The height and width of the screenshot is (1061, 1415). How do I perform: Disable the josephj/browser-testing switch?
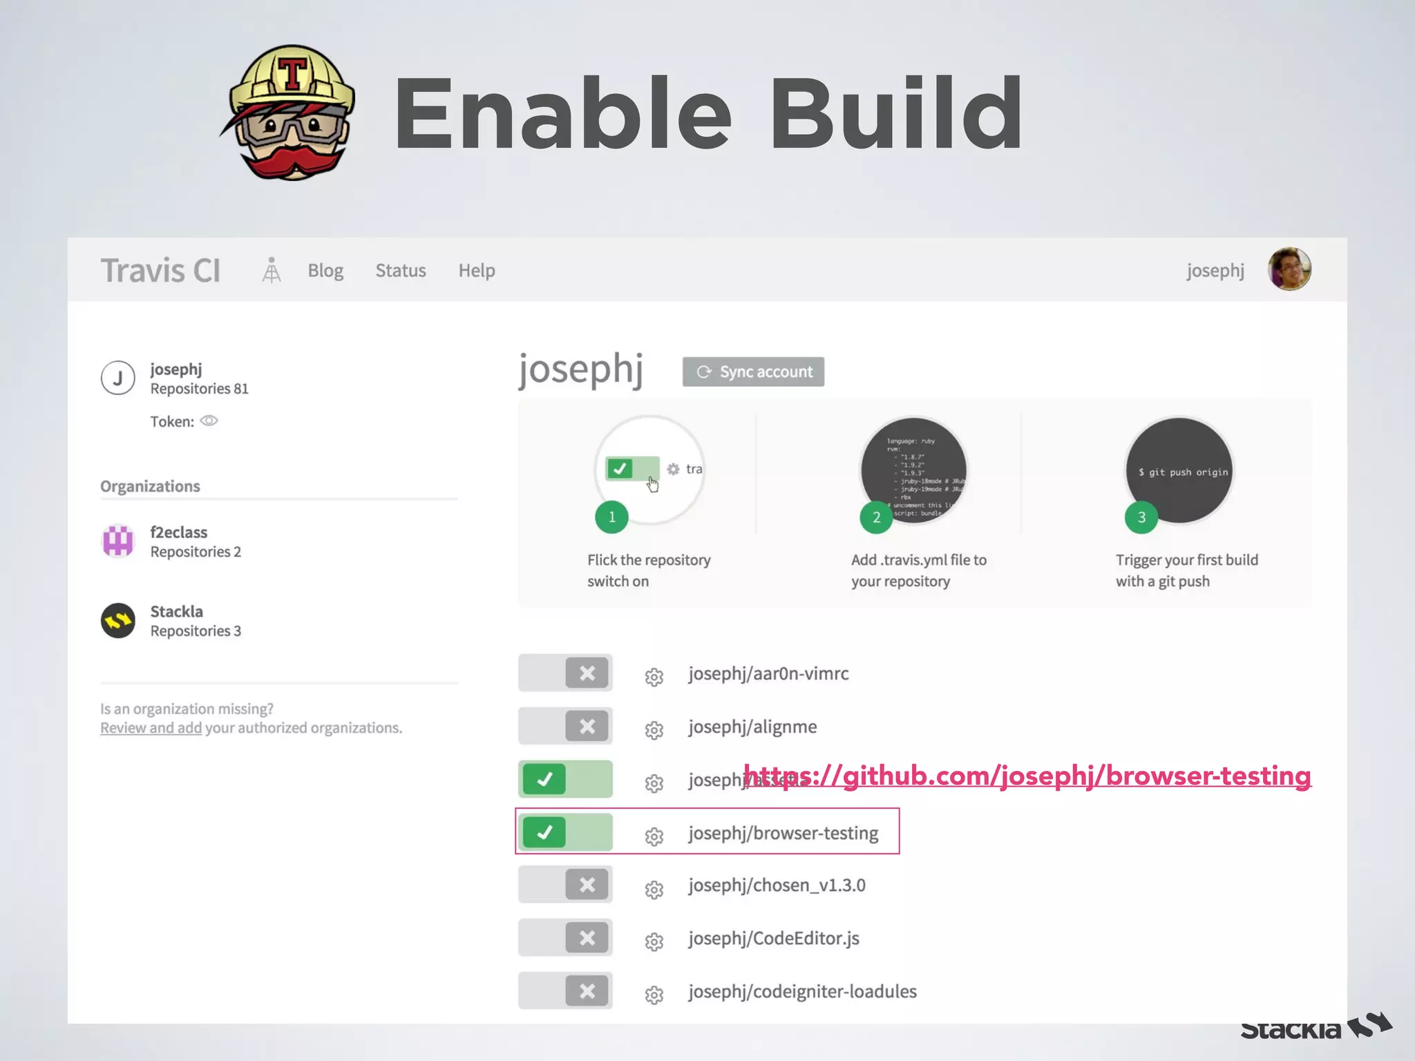pyautogui.click(x=565, y=832)
